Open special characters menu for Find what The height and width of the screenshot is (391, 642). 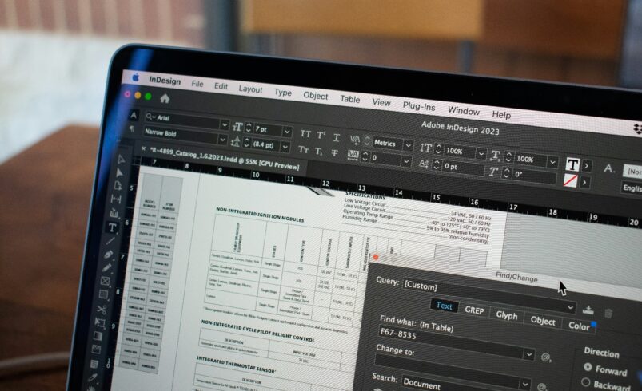[x=545, y=357]
